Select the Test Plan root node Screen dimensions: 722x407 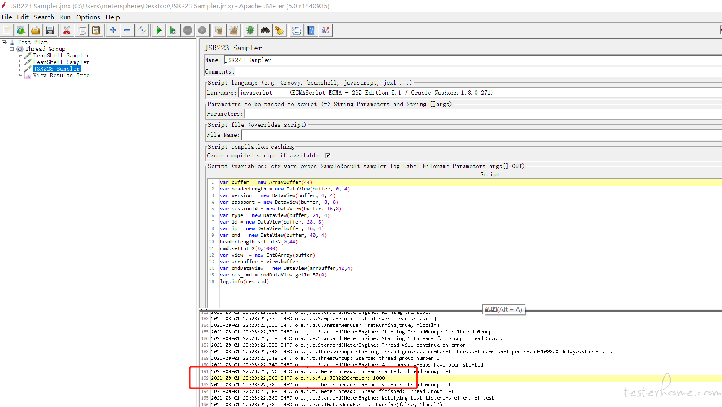[33, 42]
